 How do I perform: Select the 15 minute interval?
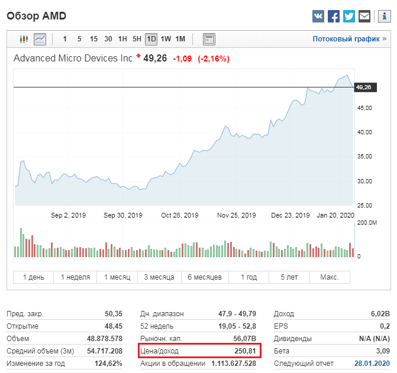pyautogui.click(x=93, y=39)
